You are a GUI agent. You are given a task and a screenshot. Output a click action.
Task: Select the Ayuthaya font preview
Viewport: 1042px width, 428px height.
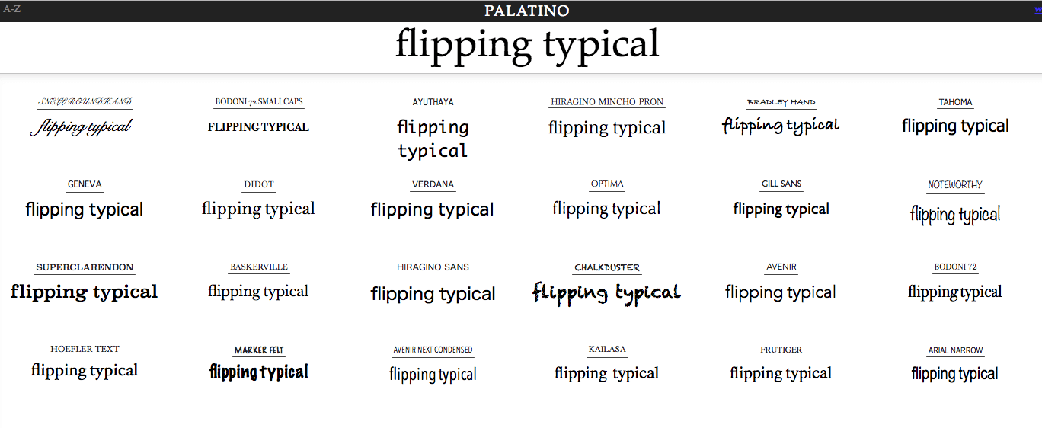pos(433,139)
